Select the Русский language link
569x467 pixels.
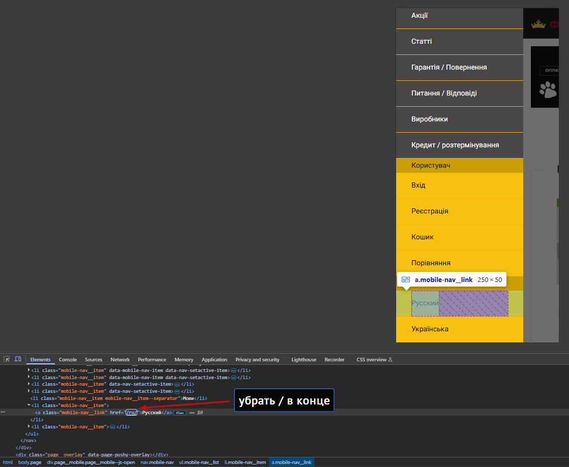coord(459,303)
